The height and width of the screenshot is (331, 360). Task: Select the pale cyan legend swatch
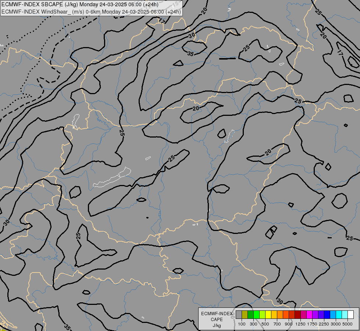point(345,314)
